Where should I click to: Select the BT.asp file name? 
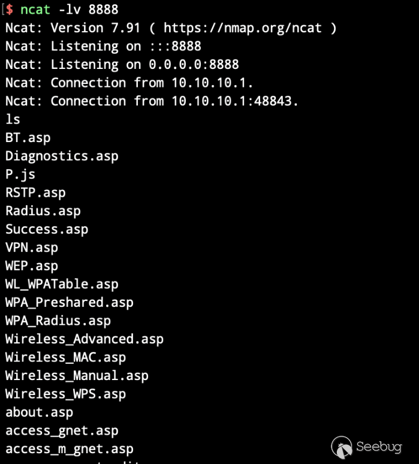pyautogui.click(x=28, y=137)
